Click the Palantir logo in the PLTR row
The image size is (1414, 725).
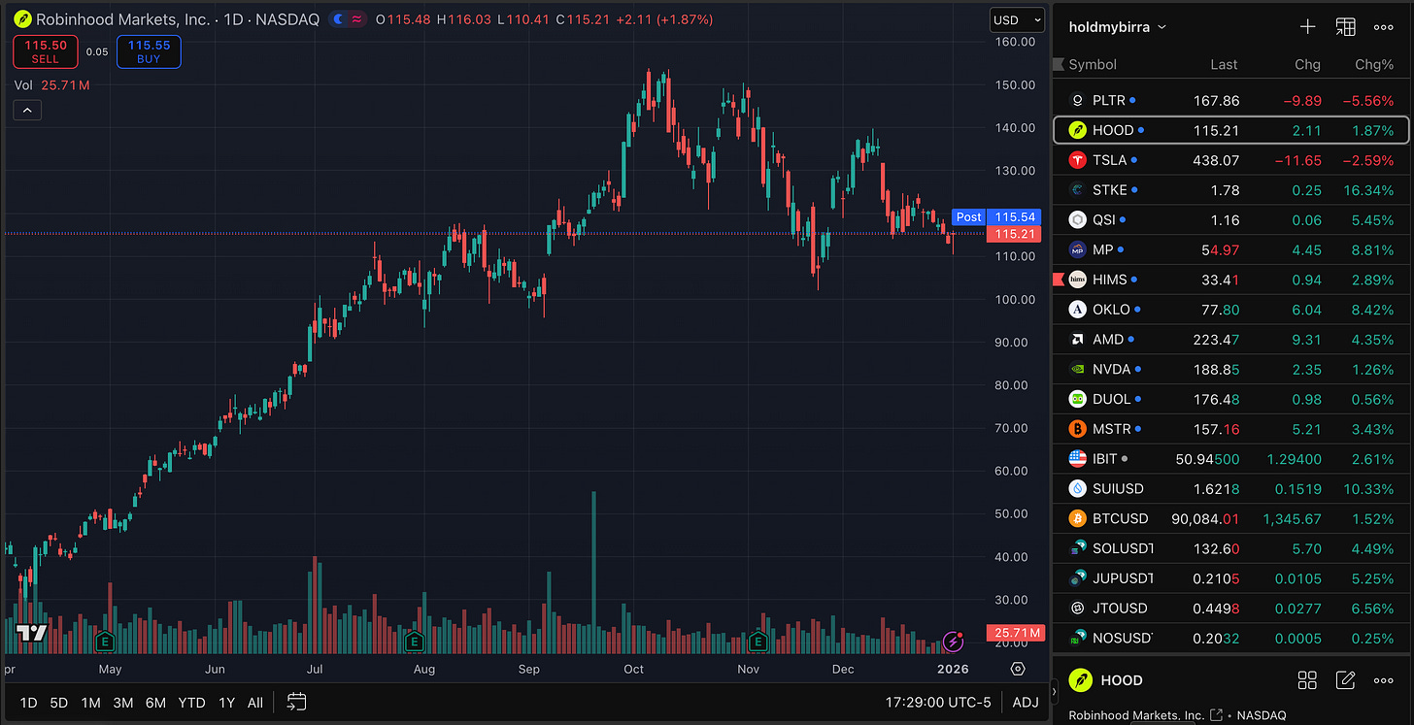click(x=1077, y=100)
